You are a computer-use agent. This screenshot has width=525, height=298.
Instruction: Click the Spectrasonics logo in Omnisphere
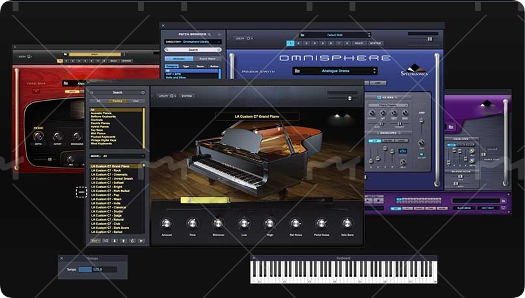(414, 70)
